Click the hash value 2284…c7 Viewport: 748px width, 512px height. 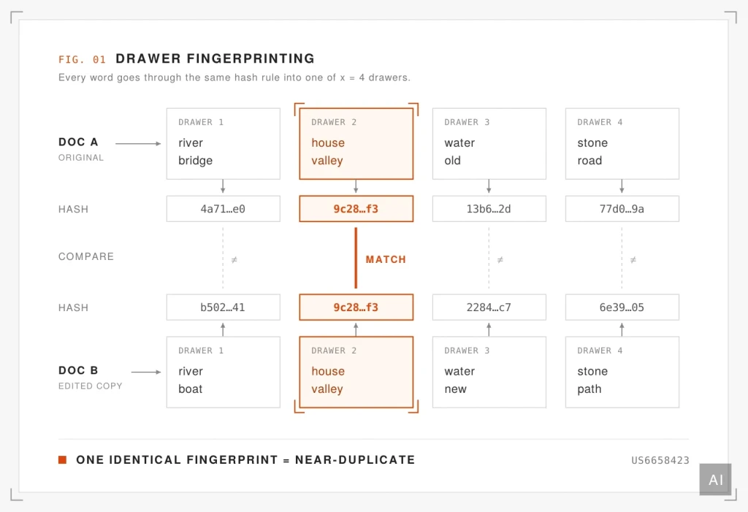click(x=489, y=307)
